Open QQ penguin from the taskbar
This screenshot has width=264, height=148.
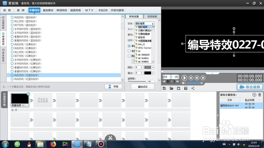[29, 144]
